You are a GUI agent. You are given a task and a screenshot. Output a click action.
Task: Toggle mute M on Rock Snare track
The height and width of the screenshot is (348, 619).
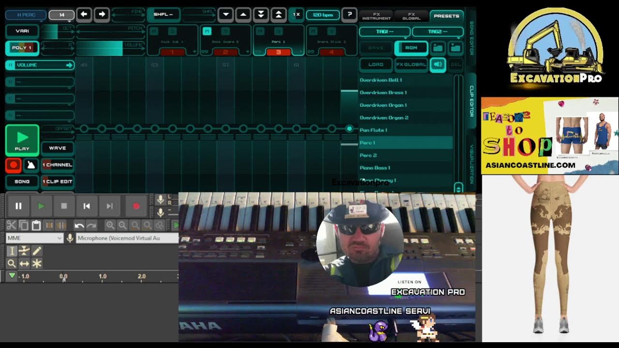206,31
